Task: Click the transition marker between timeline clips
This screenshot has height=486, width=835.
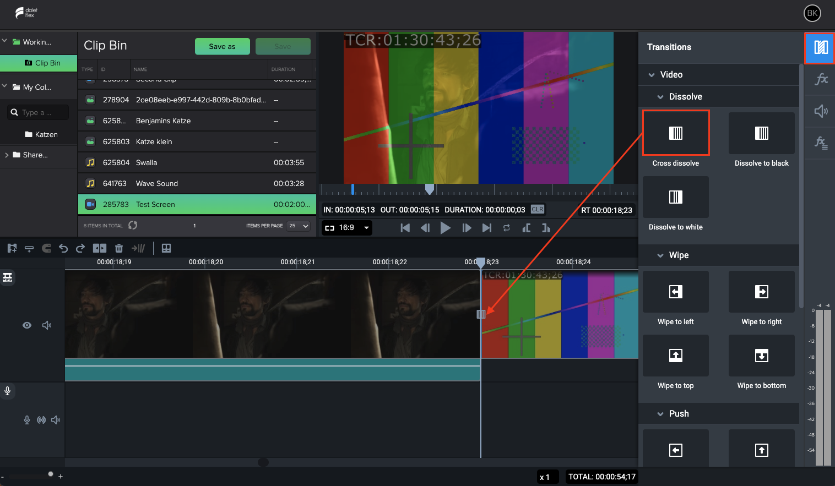Action: coord(481,314)
